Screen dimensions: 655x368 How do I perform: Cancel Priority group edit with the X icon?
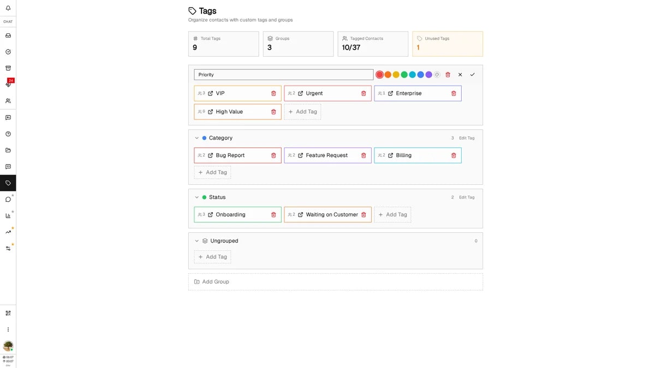(460, 74)
